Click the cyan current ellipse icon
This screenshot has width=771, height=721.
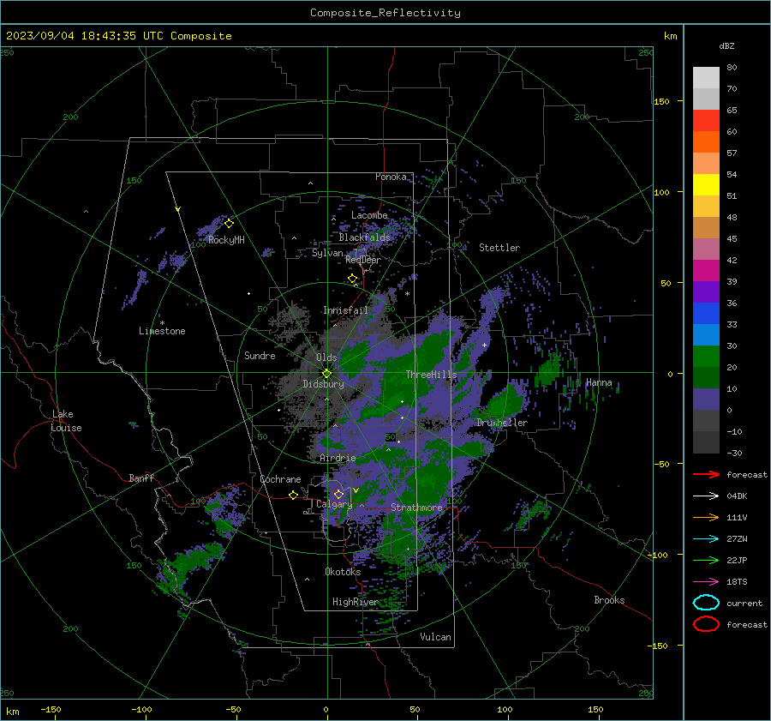click(706, 603)
